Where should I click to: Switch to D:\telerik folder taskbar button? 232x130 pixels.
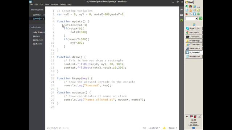(x=194, y=40)
